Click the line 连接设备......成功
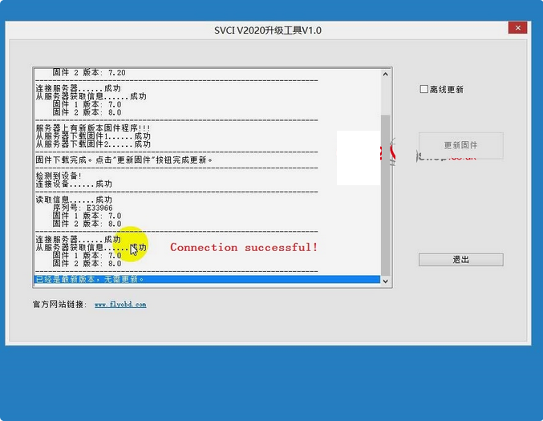The height and width of the screenshot is (421, 543). click(x=74, y=184)
